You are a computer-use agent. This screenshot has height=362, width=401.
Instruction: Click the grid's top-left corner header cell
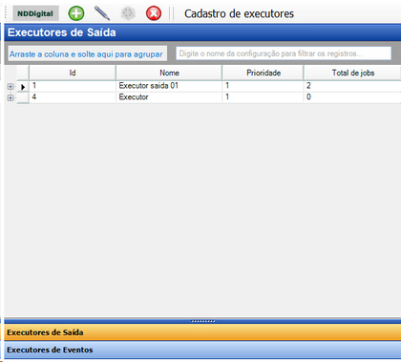pos(23,73)
